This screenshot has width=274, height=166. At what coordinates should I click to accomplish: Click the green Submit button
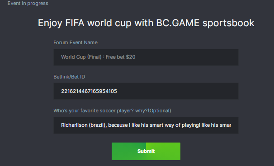click(x=146, y=151)
